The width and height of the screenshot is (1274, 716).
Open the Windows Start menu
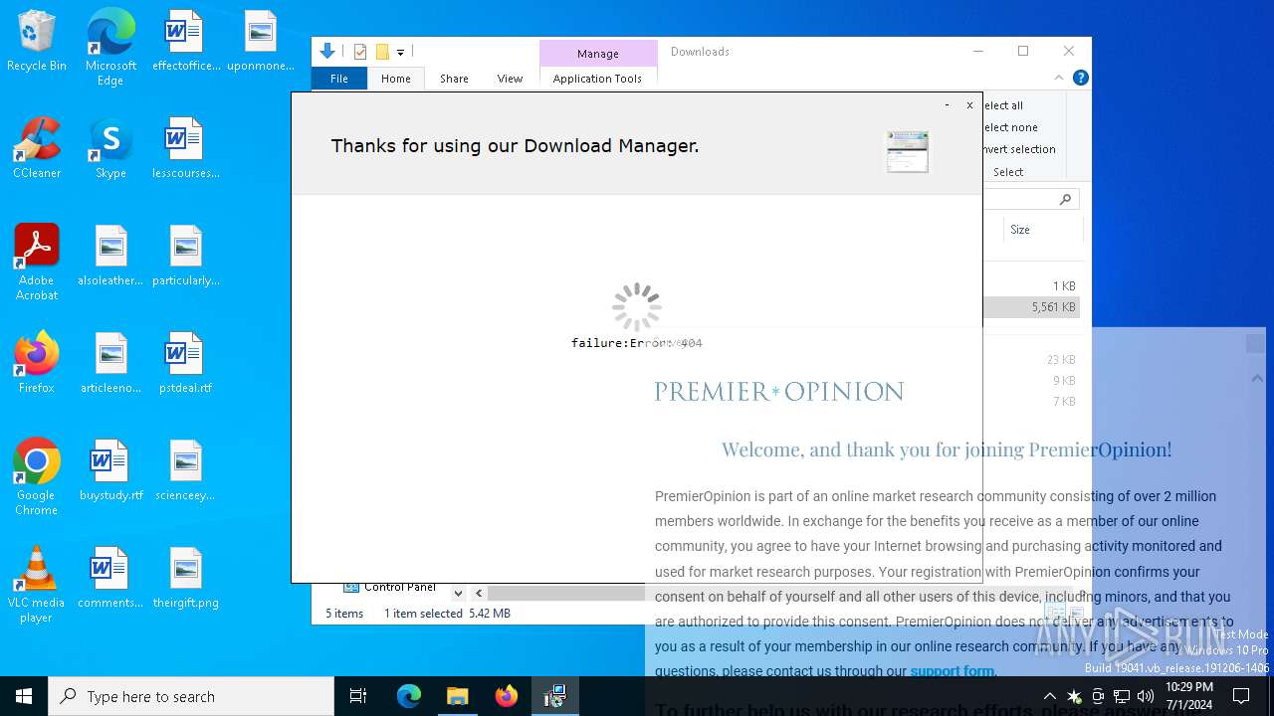[x=24, y=696]
